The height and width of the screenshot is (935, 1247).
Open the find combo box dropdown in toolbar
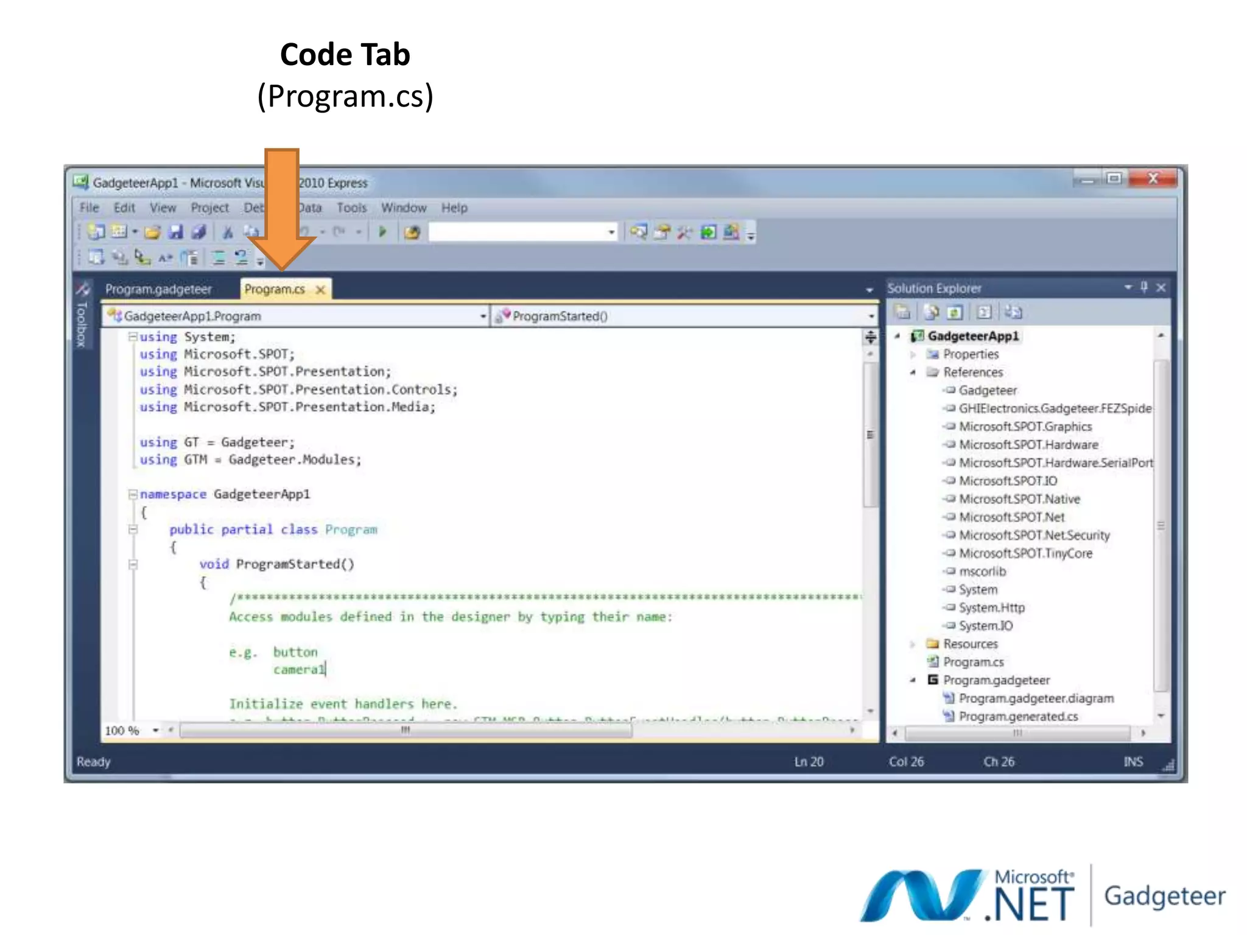[611, 232]
